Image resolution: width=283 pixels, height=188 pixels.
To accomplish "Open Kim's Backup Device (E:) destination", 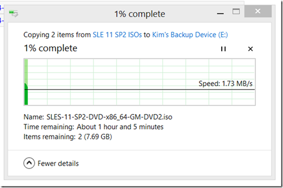I will point(190,35).
